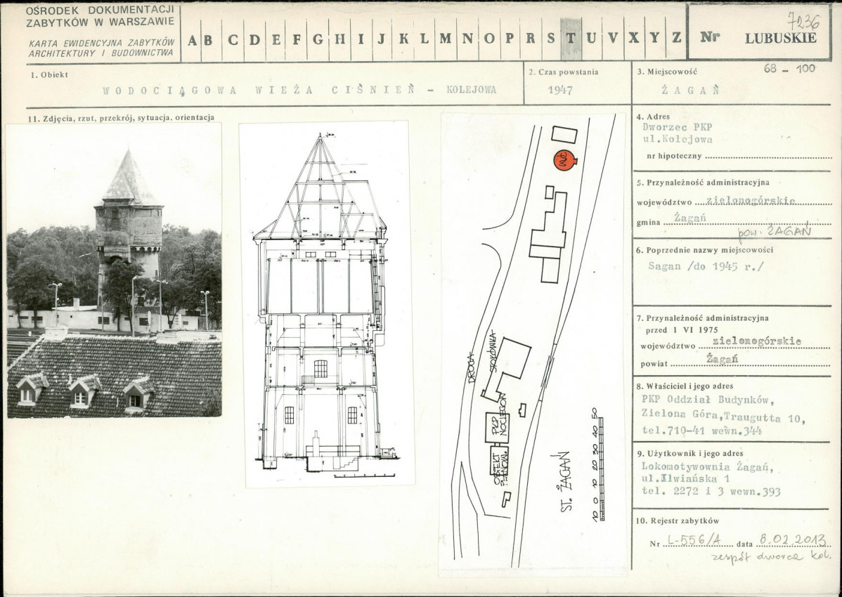Click the Obiekt field with the tower name
The width and height of the screenshot is (842, 597).
point(299,90)
